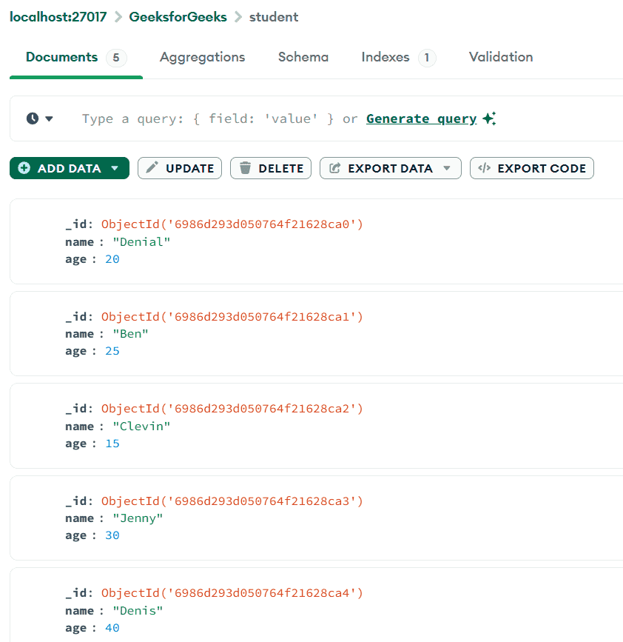Open the query history clock icon
Image resolution: width=623 pixels, height=642 pixels.
[x=33, y=118]
